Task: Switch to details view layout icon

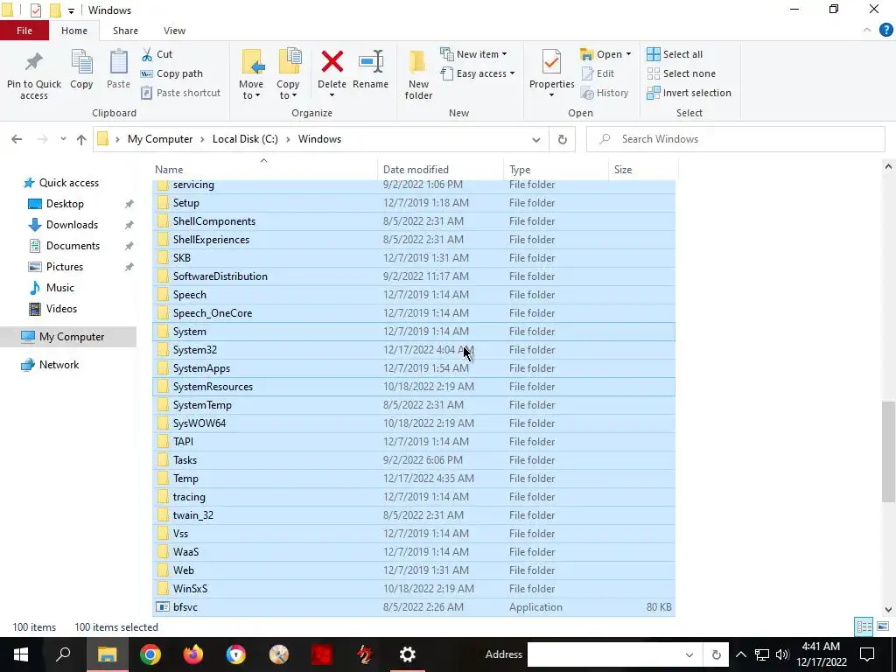Action: coord(864,626)
